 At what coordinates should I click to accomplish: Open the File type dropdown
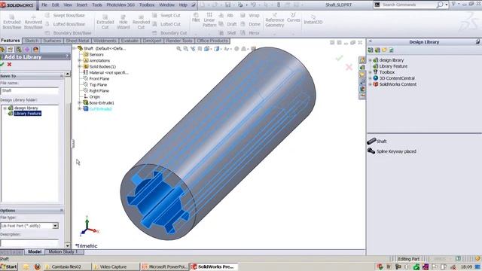point(55,226)
